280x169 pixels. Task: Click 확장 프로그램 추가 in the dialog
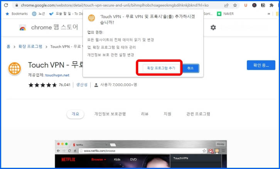point(161,68)
